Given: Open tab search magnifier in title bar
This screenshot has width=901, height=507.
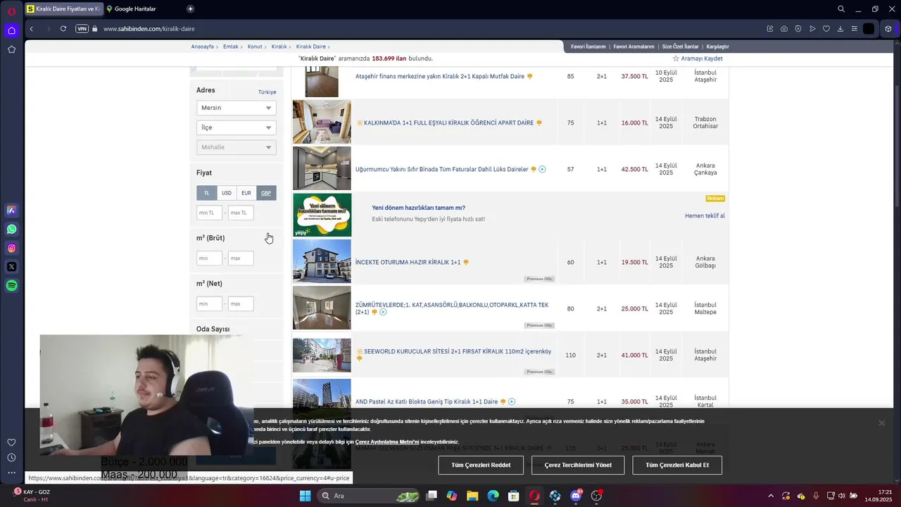Looking at the screenshot, I should (841, 9).
